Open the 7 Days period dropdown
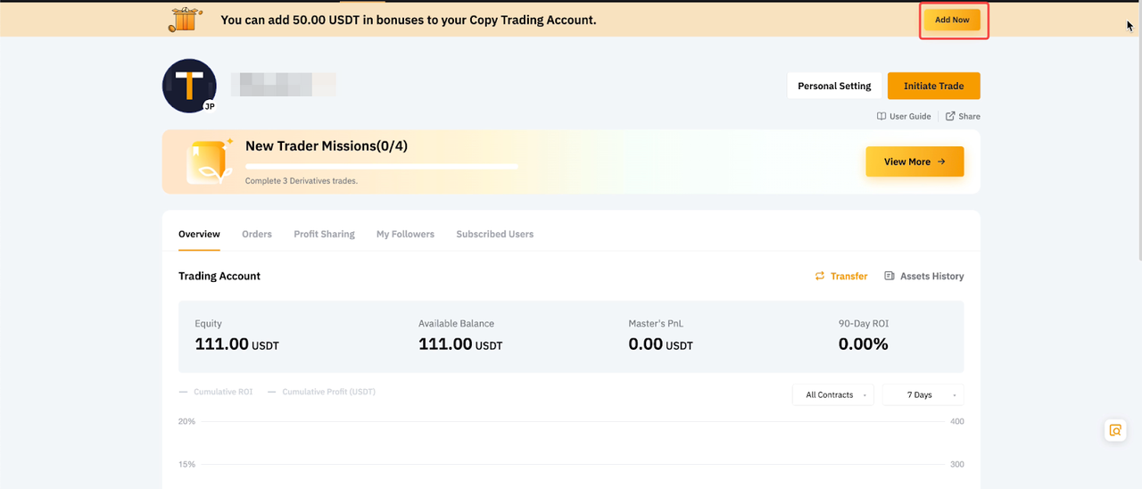This screenshot has width=1142, height=489. pyautogui.click(x=923, y=394)
